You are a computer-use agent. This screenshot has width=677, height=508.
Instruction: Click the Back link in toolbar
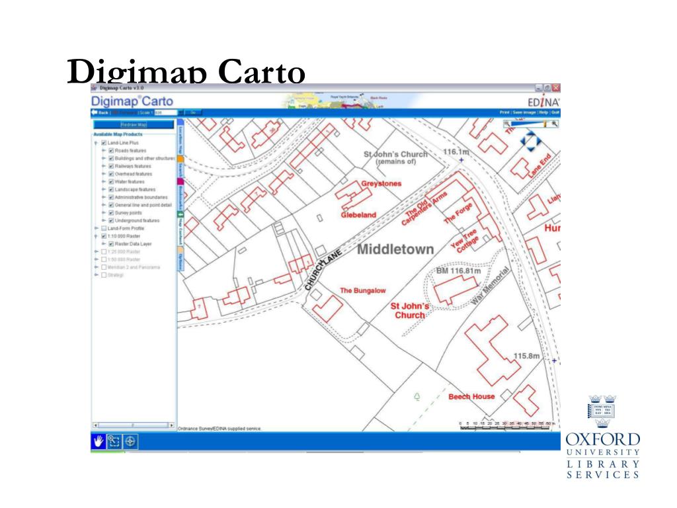[x=103, y=112]
